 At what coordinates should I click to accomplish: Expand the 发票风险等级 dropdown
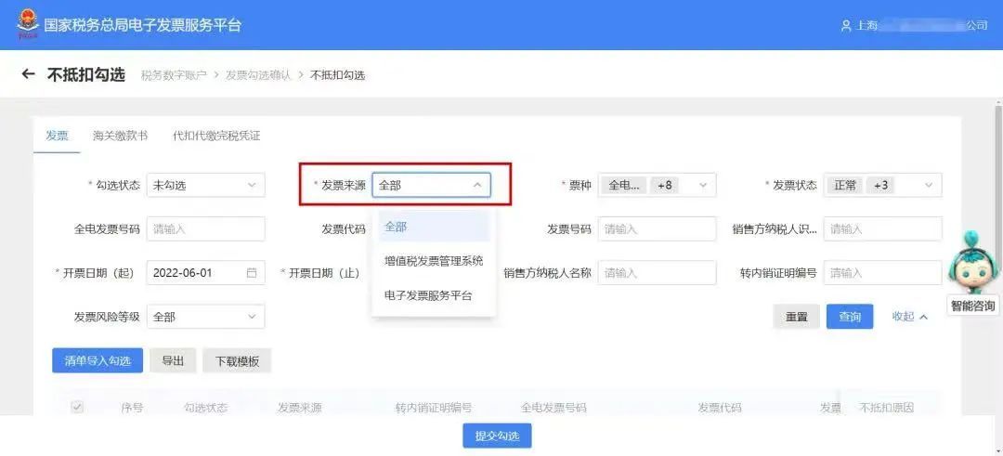[205, 317]
